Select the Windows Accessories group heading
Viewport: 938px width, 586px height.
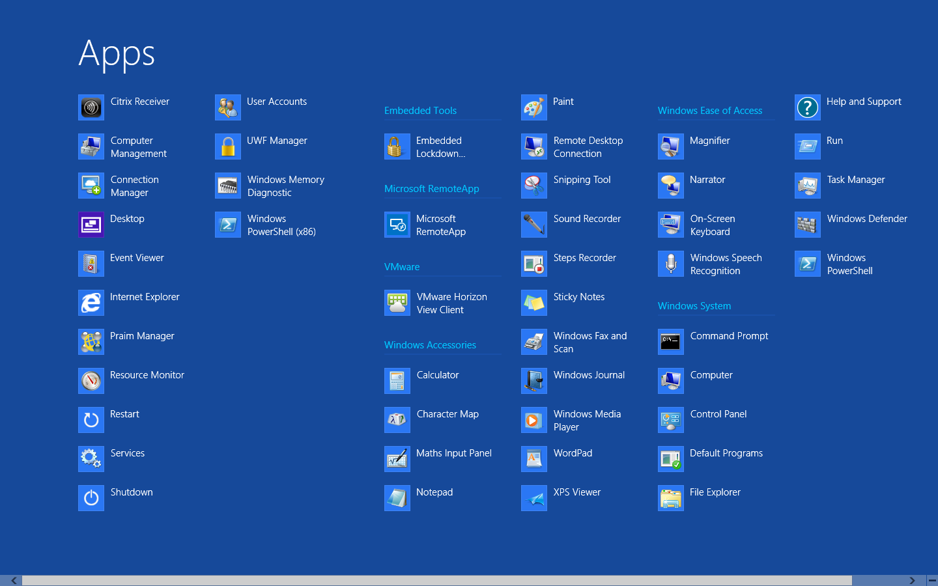[430, 345]
